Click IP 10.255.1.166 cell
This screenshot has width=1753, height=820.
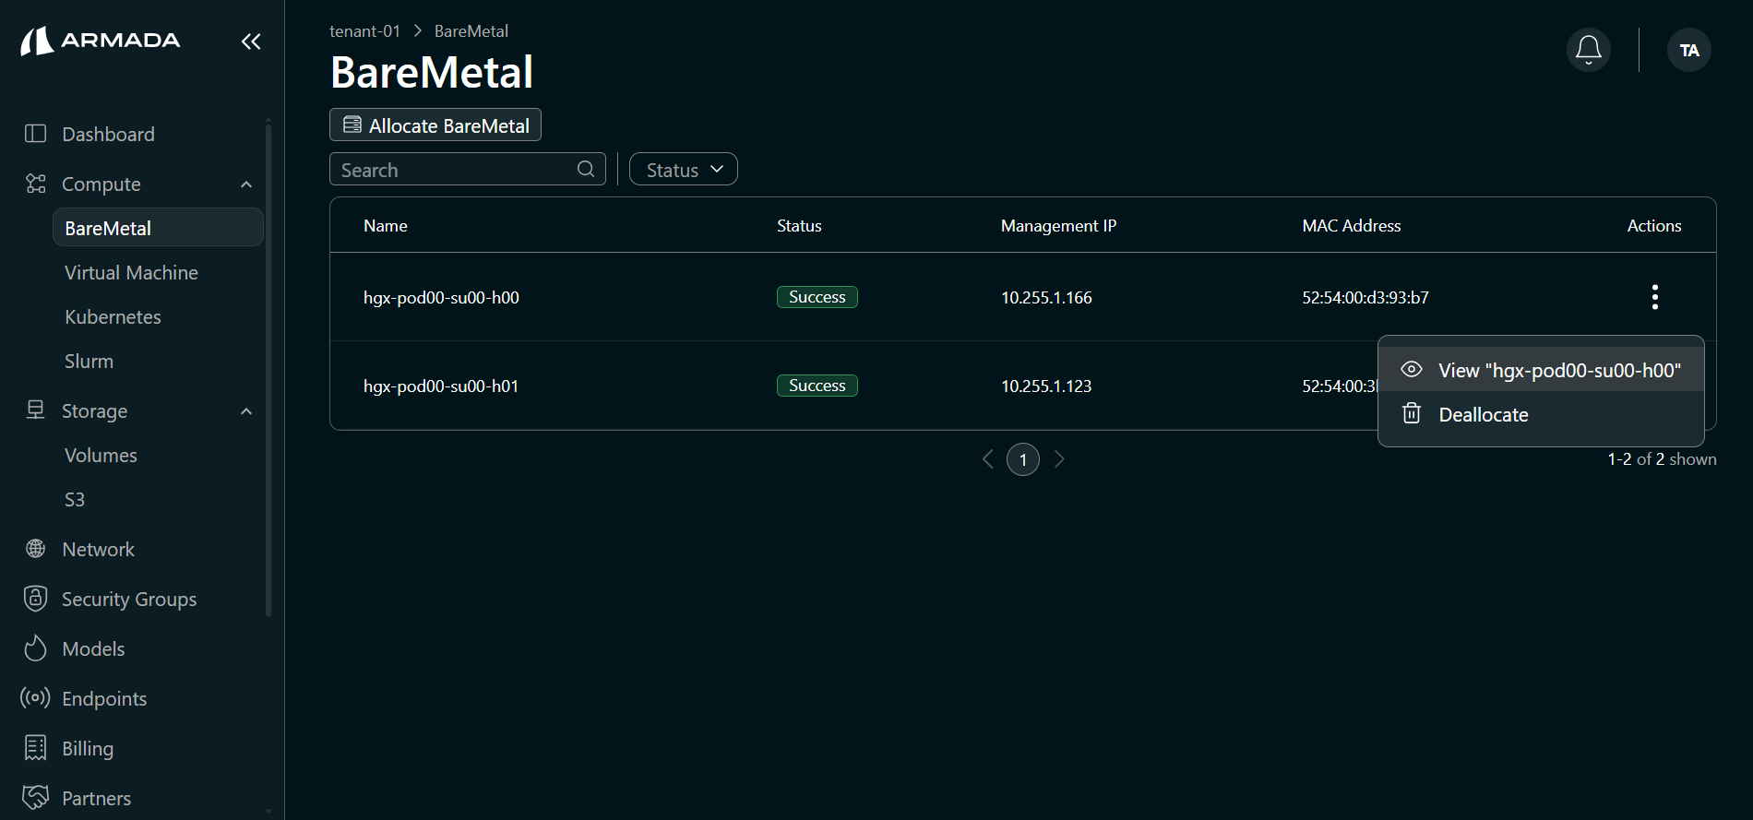click(1046, 297)
